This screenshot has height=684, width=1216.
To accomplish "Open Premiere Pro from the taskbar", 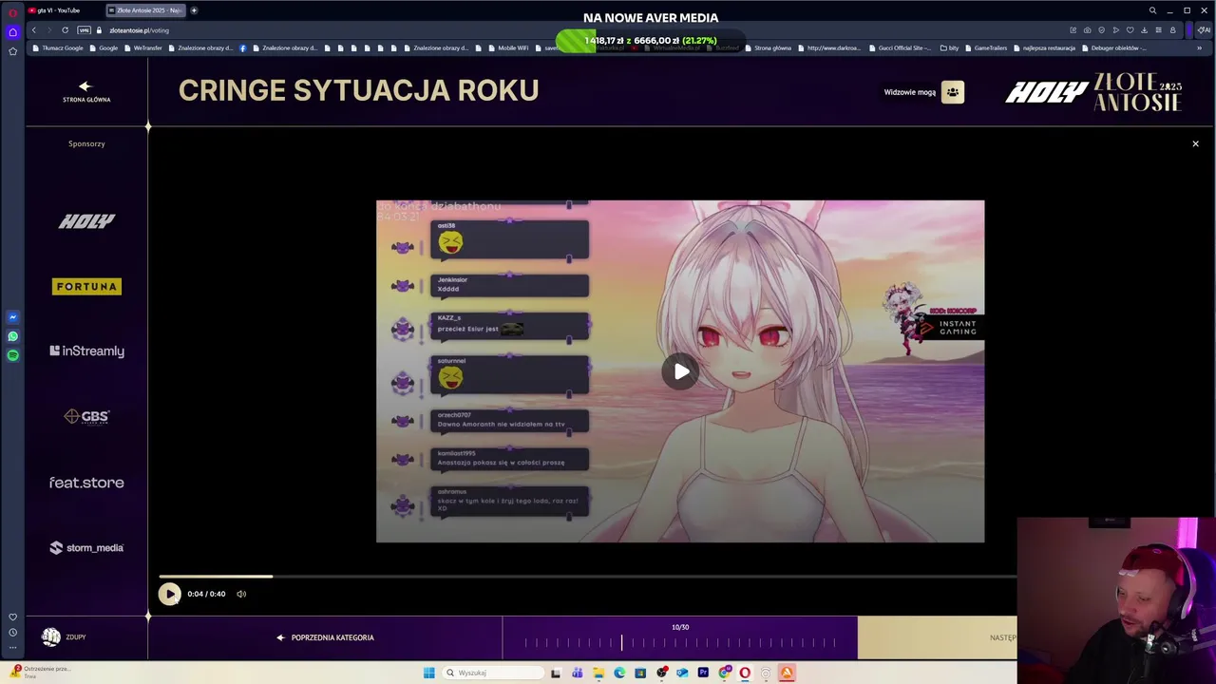I will pos(703,673).
